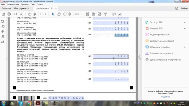The height and width of the screenshot is (106, 189).
Task: Click field 133 with value 39555
Action: 111,35
